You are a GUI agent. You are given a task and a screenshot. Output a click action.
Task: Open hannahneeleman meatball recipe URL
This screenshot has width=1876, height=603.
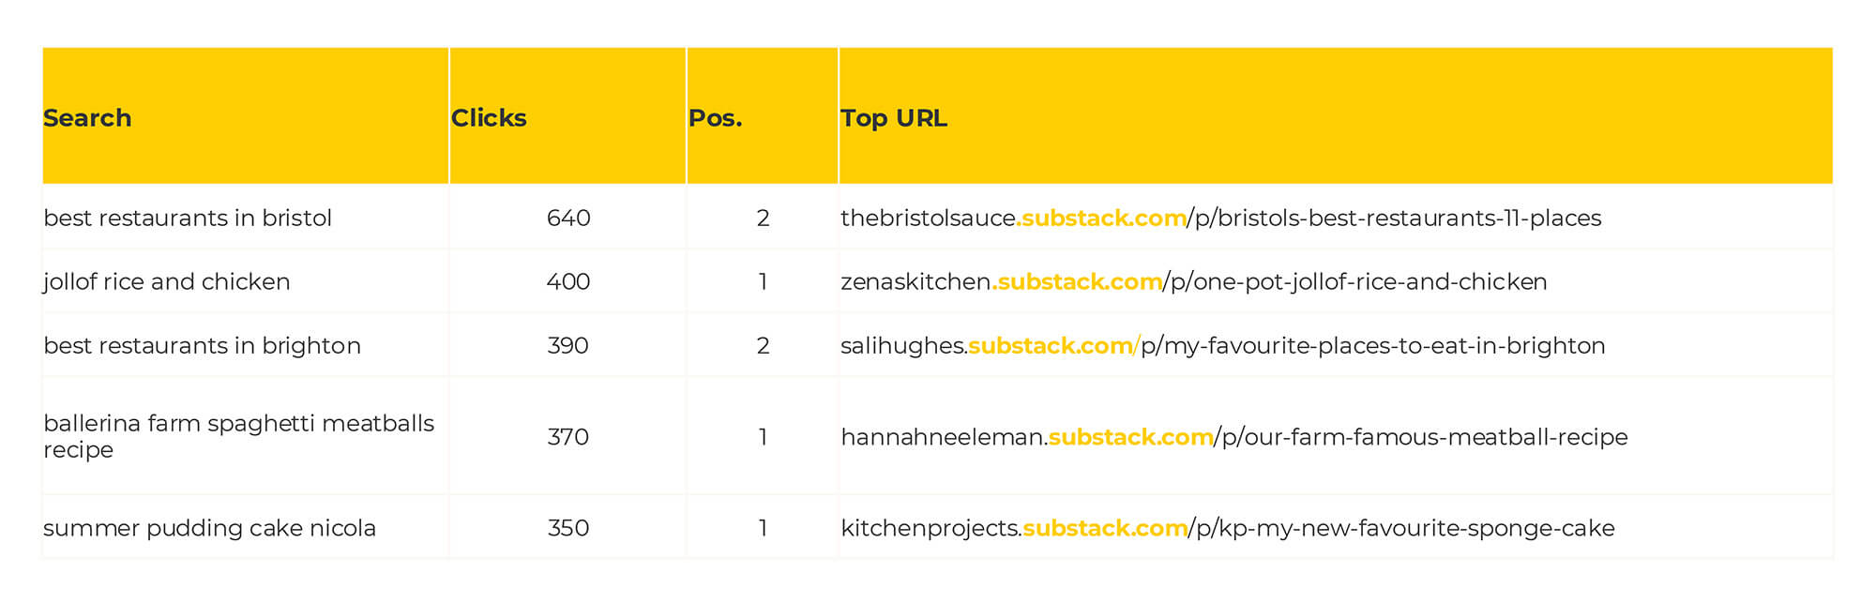(1233, 437)
